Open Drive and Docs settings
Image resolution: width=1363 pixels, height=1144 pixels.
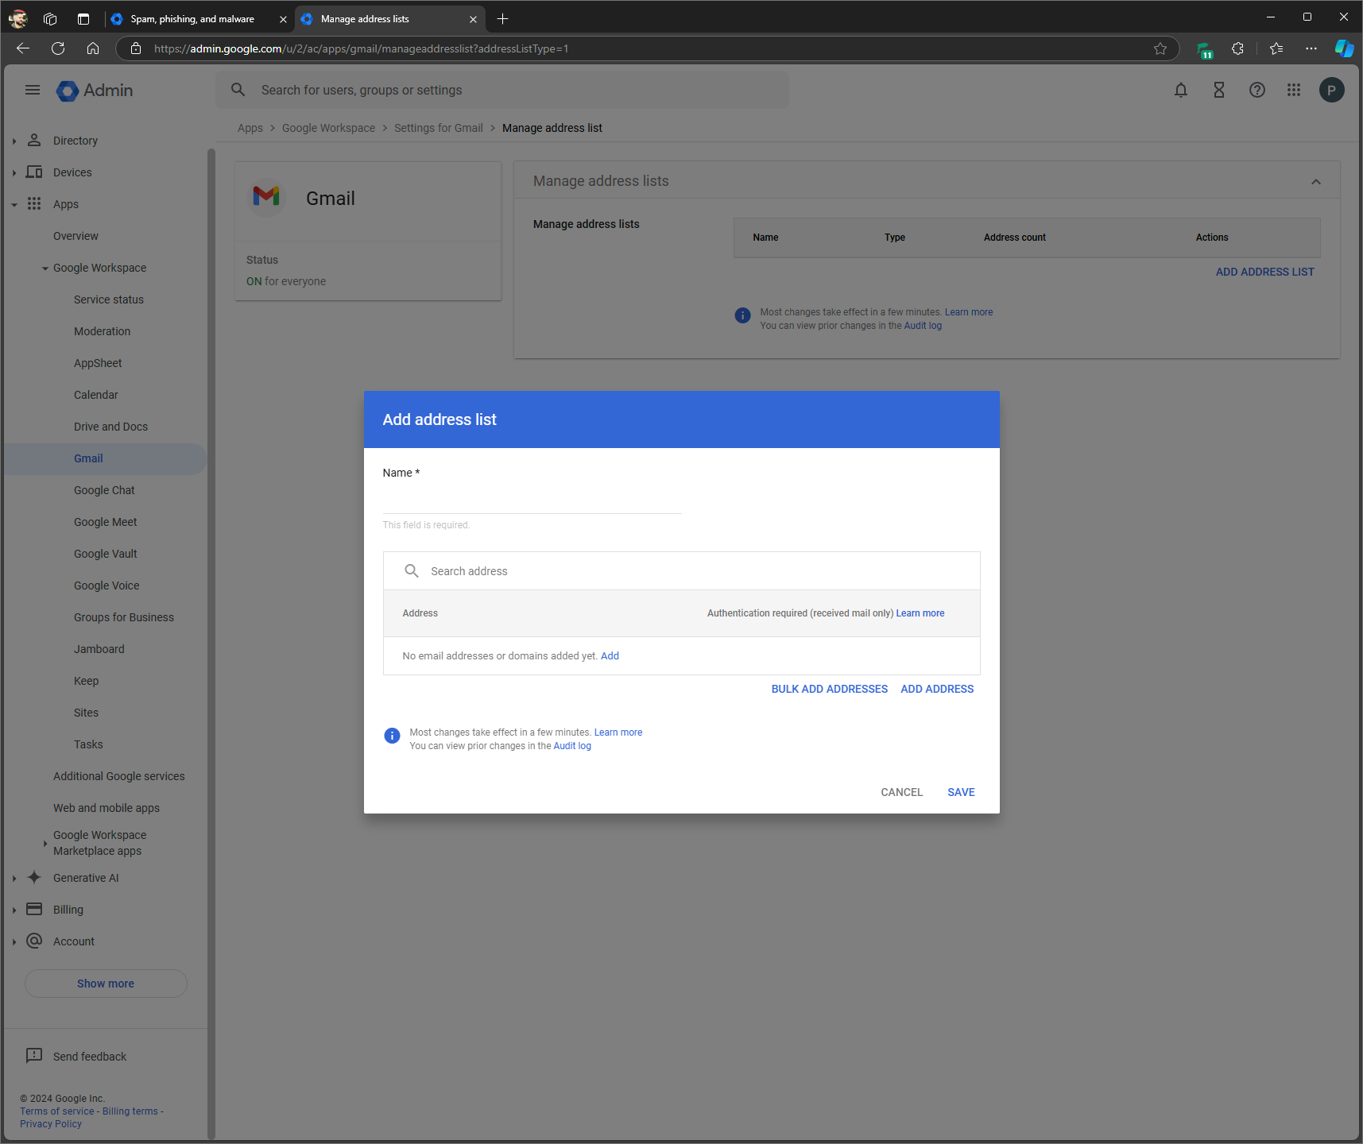(x=111, y=427)
